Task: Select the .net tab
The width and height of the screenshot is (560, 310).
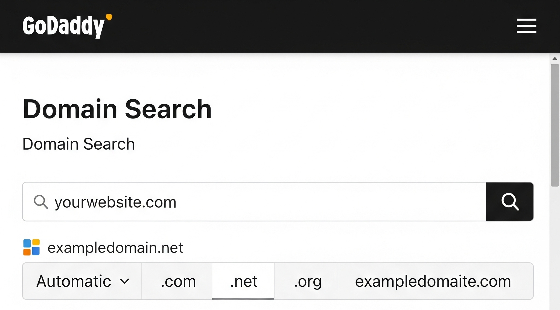Action: click(x=243, y=281)
